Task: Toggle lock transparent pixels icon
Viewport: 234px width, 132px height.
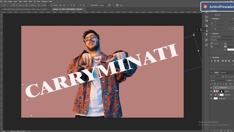Action: 215,84
